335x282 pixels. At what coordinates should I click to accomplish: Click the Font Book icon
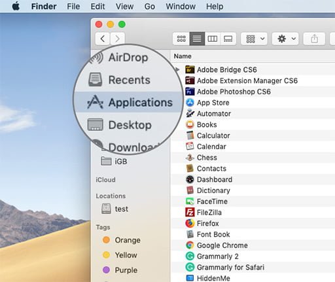coord(190,234)
